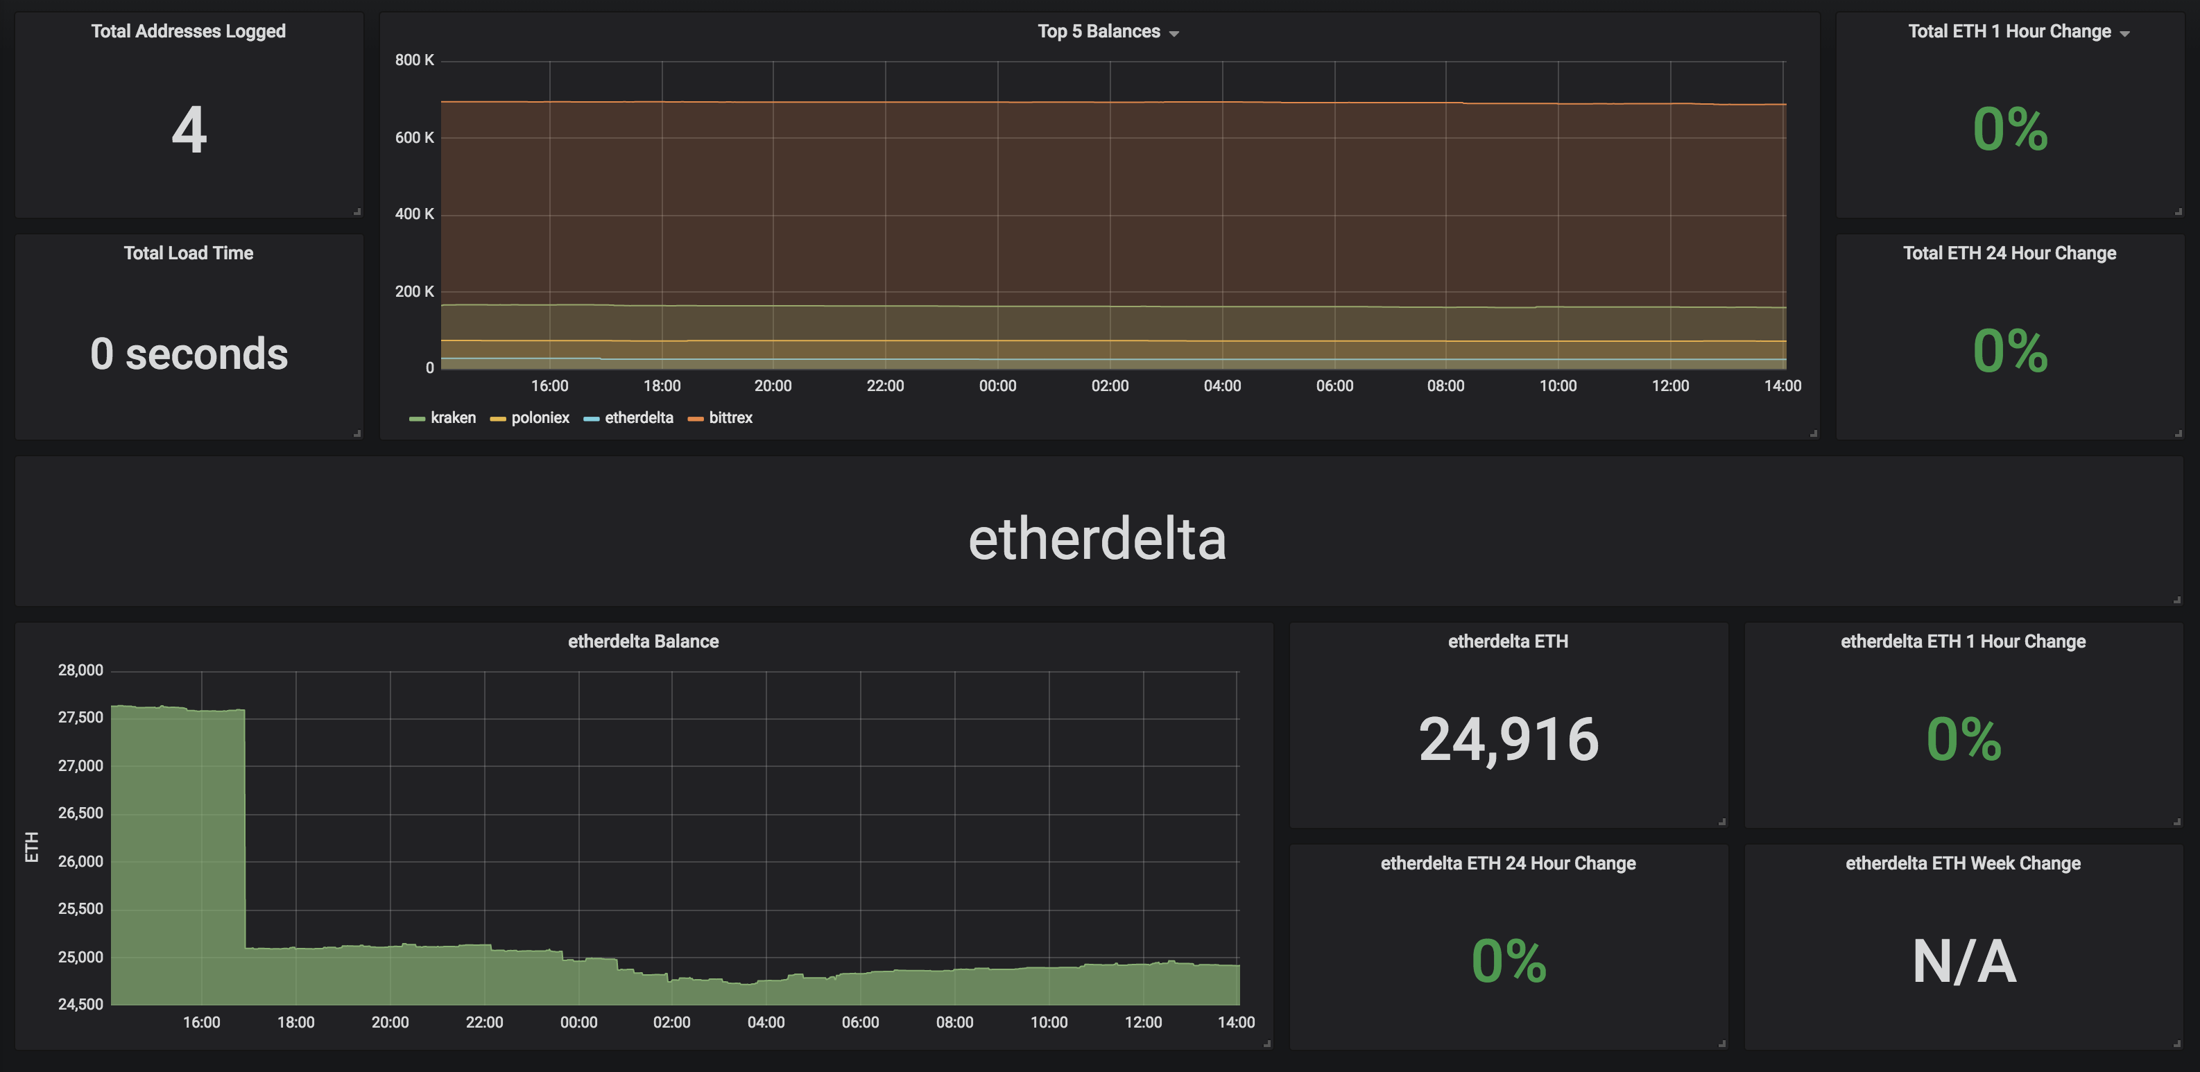
Task: Click Total Addresses Logged panel title
Action: 188,32
